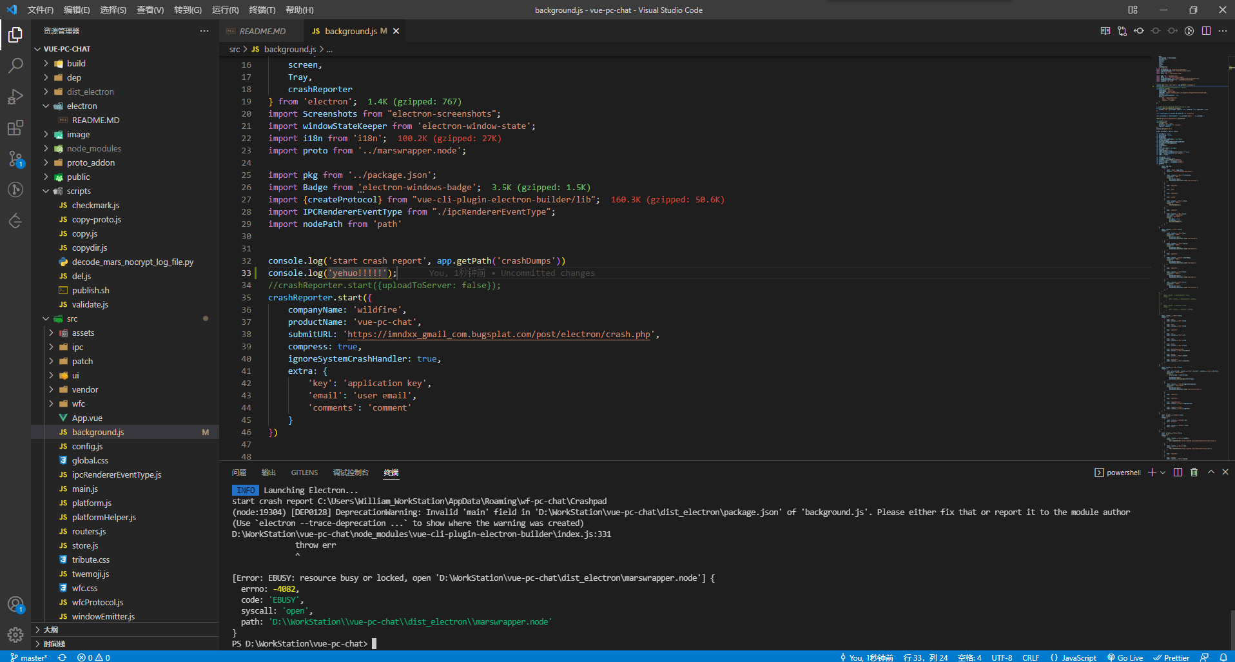This screenshot has width=1235, height=662.
Task: Open the Extensions view
Action: (15, 128)
